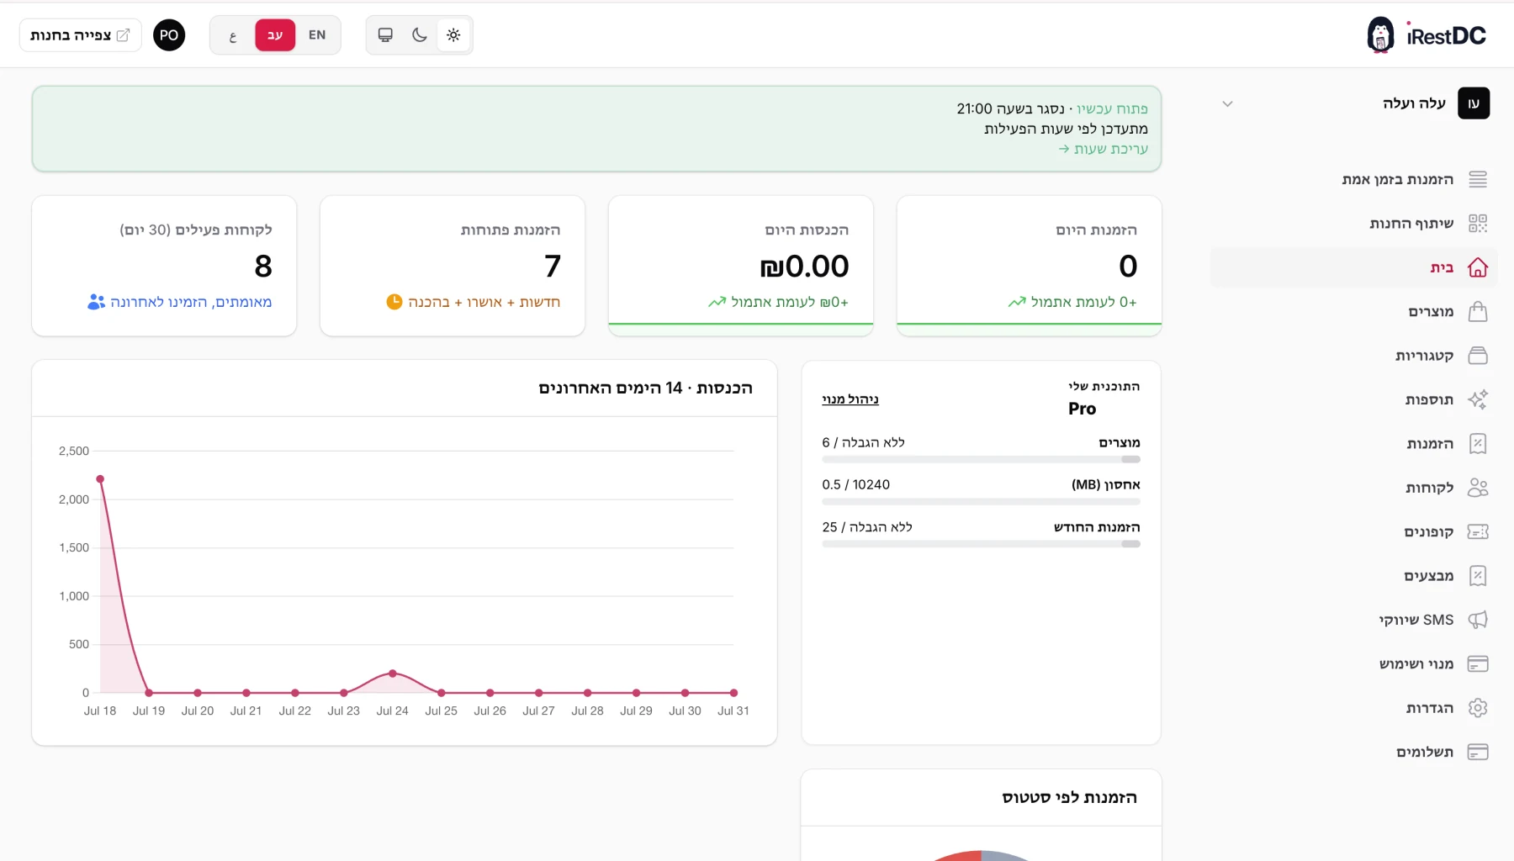Switch to the system display theme

click(x=385, y=35)
